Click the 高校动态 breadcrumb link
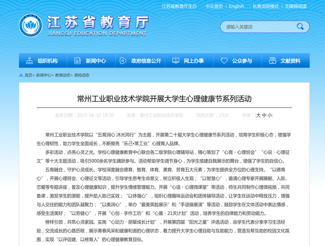This screenshot has height=246, width=325. click(x=81, y=75)
